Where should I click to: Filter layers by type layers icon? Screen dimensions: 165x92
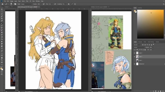coord(147,45)
